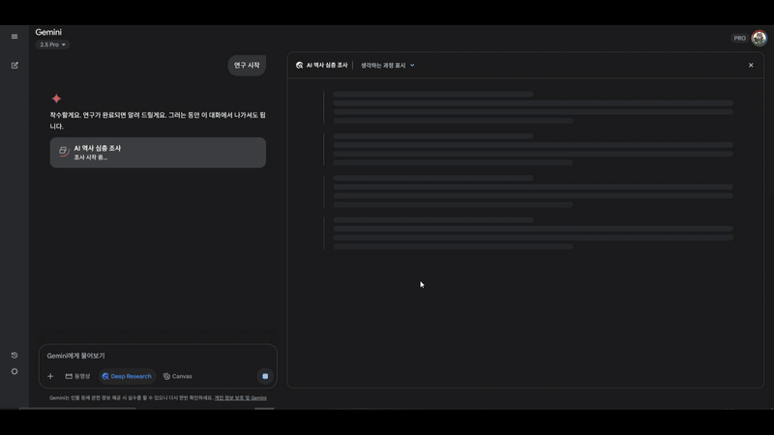Screen dimensions: 774x435
Task: Click the red Gemini sparkle icon
Action: tap(56, 99)
